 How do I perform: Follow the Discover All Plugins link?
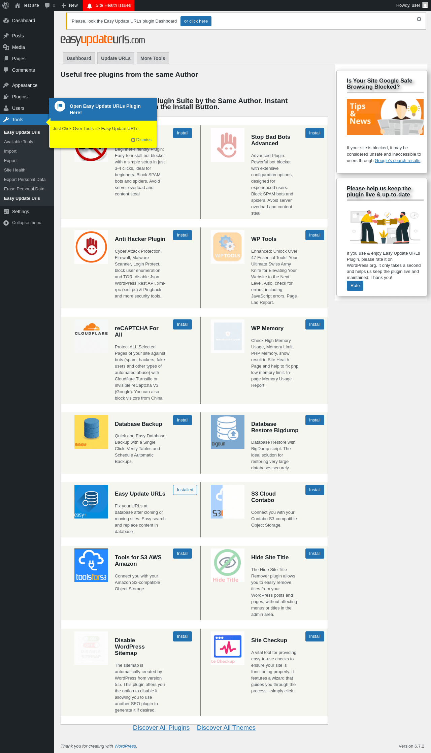click(x=161, y=728)
